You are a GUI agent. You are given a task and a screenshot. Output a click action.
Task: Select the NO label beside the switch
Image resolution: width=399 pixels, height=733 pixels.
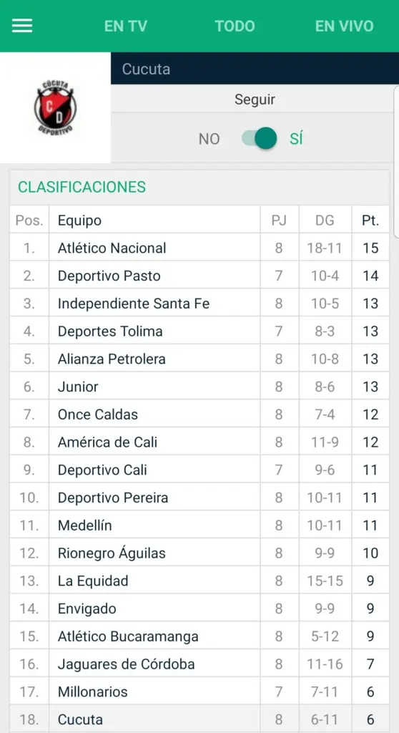point(209,140)
